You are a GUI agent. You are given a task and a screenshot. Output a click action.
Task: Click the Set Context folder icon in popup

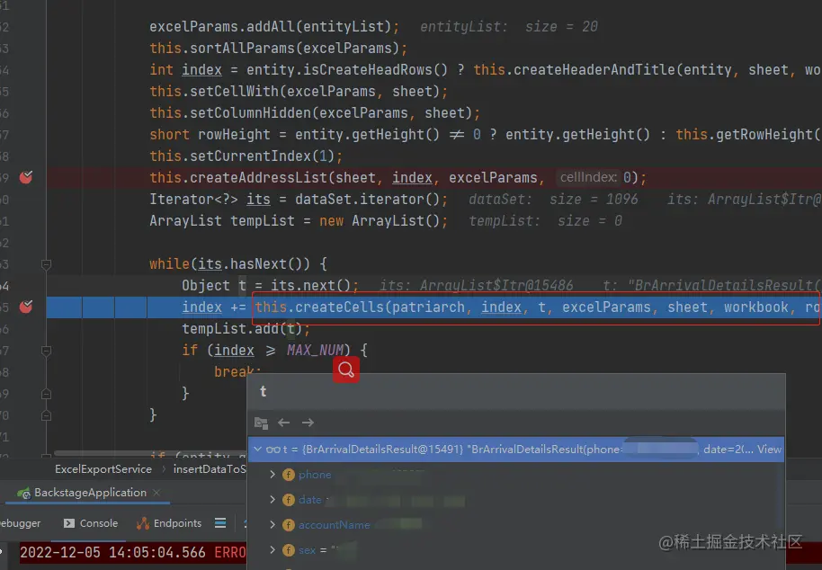tap(261, 423)
